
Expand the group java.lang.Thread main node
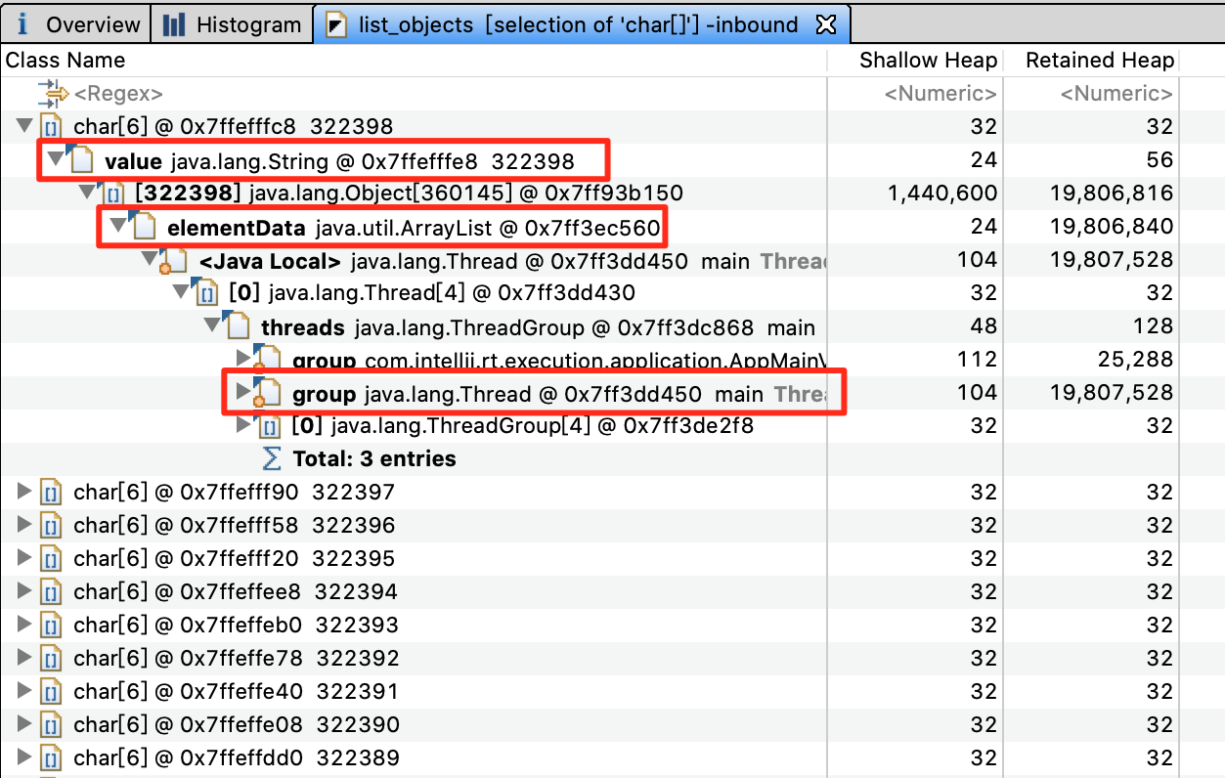tap(243, 392)
